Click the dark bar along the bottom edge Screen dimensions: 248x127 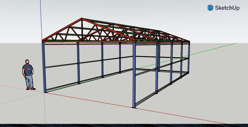(x=124, y=125)
